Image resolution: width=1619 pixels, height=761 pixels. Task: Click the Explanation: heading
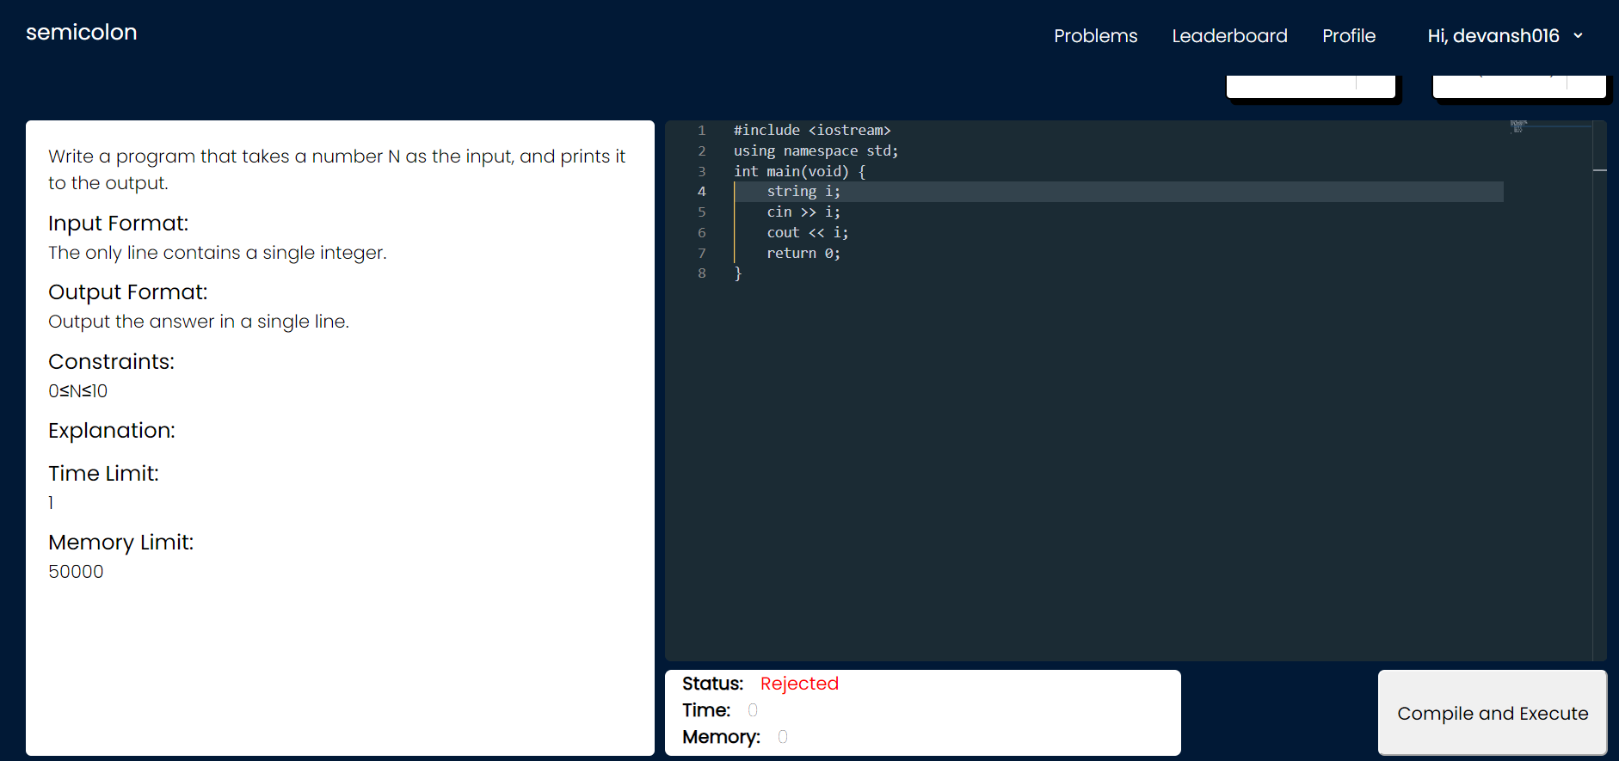tap(112, 431)
